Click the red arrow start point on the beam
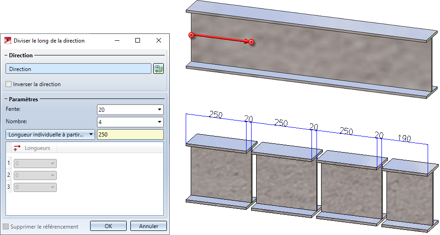Image resolution: width=440 pixels, height=235 pixels. [x=191, y=35]
